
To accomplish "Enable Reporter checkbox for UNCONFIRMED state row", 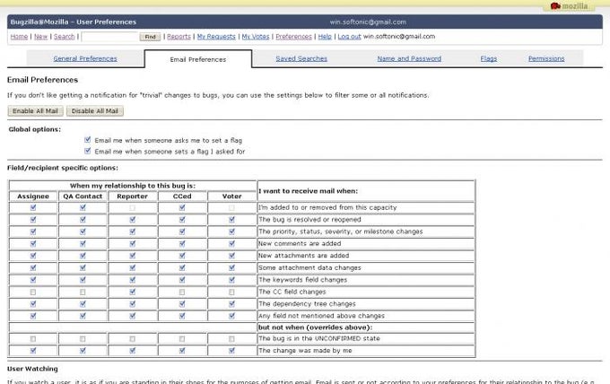I will click(x=133, y=339).
